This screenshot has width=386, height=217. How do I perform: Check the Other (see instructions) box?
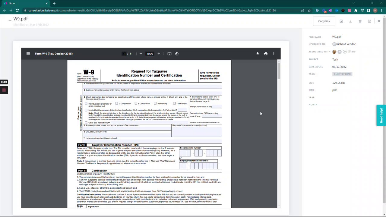(86, 123)
